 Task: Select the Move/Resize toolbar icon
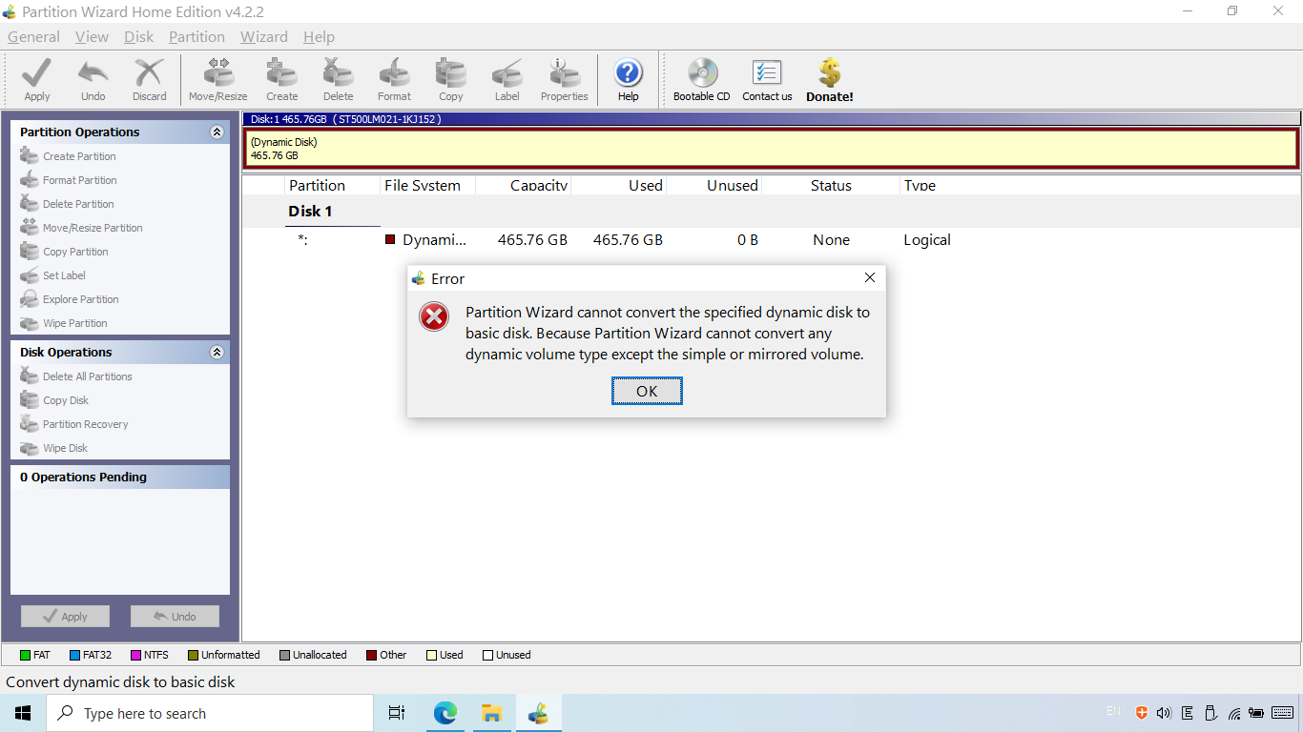217,79
